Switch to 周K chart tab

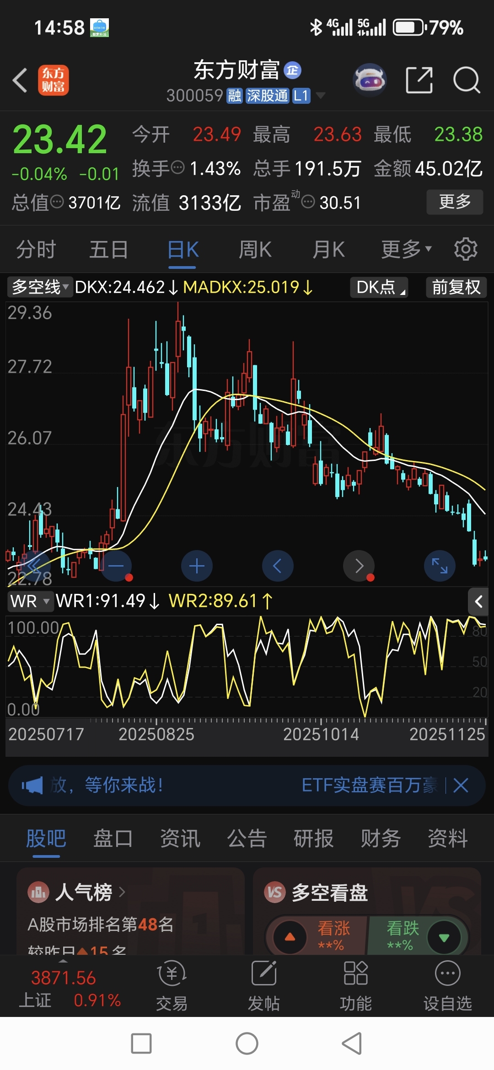click(255, 249)
